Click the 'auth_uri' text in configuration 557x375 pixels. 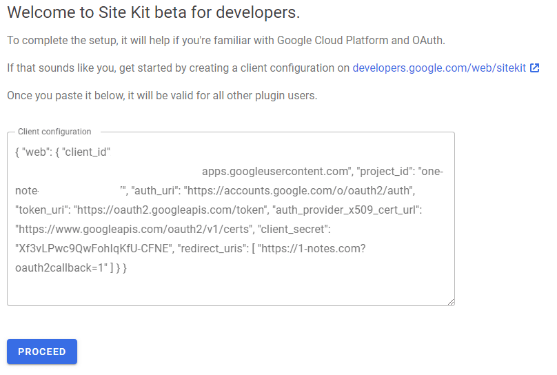pos(154,191)
